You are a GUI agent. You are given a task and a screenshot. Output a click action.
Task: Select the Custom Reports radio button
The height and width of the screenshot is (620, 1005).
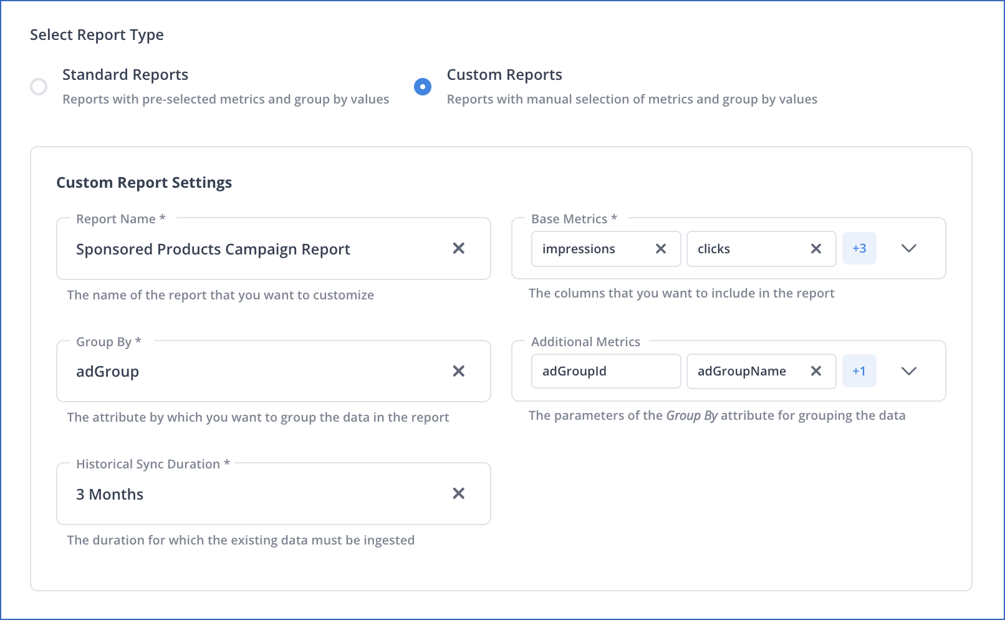[423, 87]
